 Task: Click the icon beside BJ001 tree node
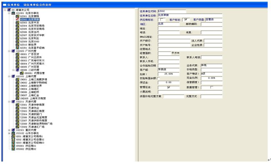[x=18, y=16]
